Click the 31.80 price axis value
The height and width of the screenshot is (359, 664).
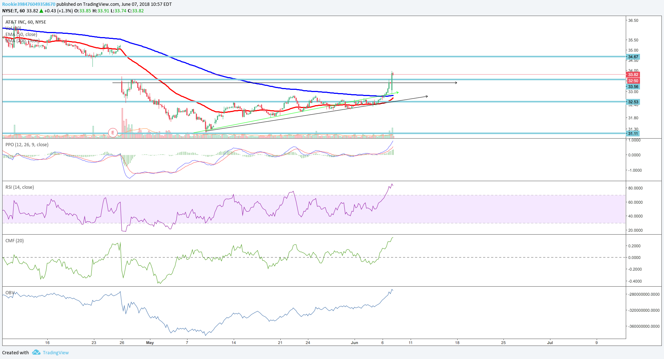633,118
